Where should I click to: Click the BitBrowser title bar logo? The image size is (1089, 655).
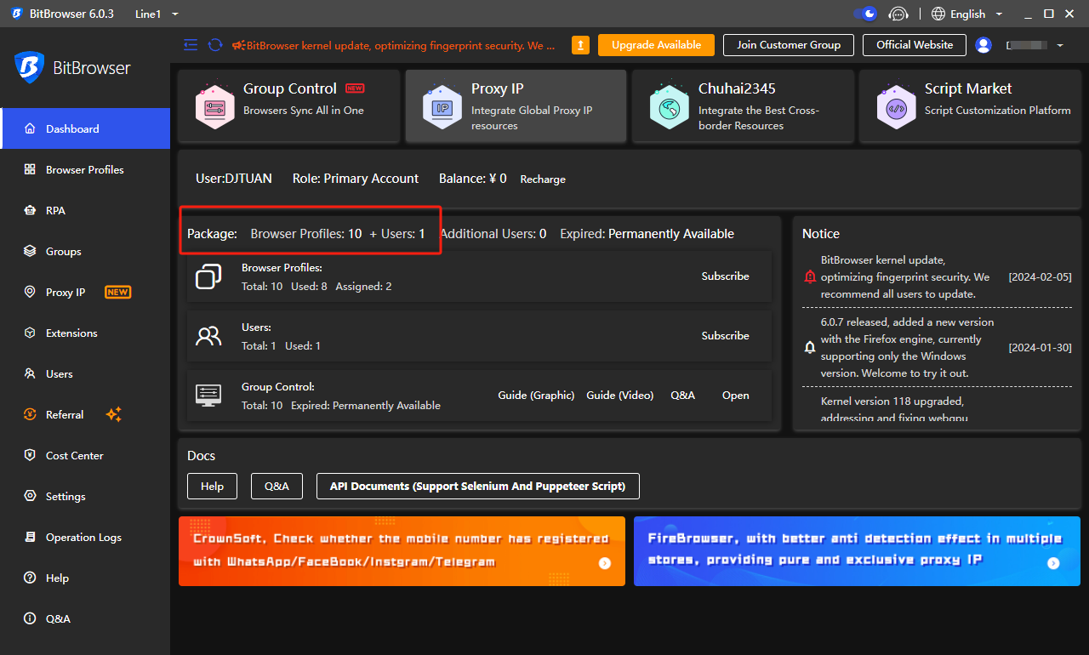(17, 14)
